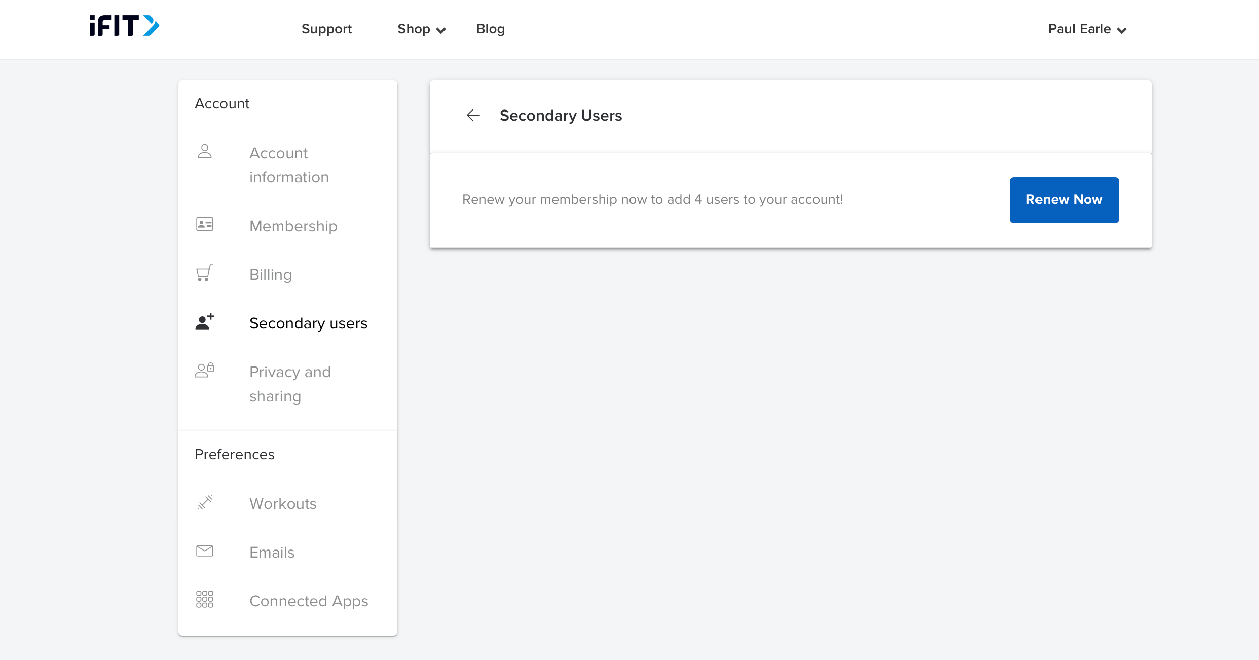
Task: Click the back arrow beside Secondary Users
Action: pos(473,116)
